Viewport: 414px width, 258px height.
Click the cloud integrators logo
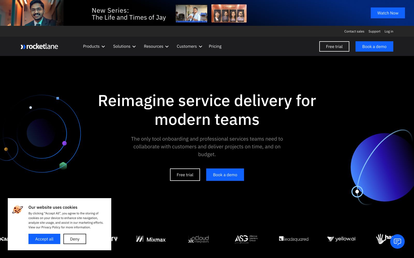click(x=199, y=239)
